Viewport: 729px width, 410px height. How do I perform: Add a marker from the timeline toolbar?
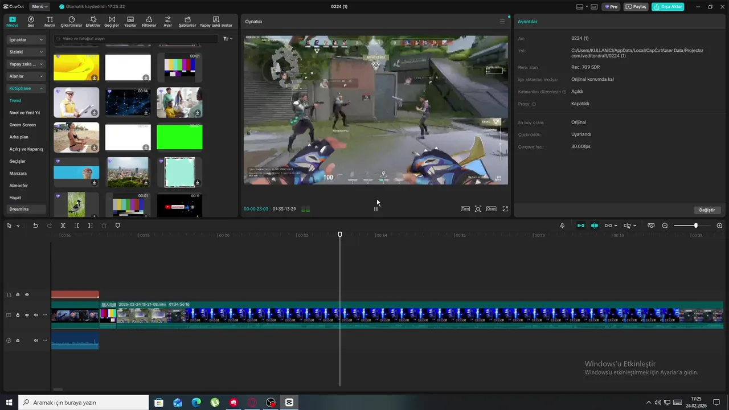click(118, 225)
